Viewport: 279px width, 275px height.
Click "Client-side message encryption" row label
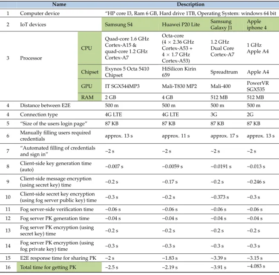pyautogui.click(x=56, y=182)
